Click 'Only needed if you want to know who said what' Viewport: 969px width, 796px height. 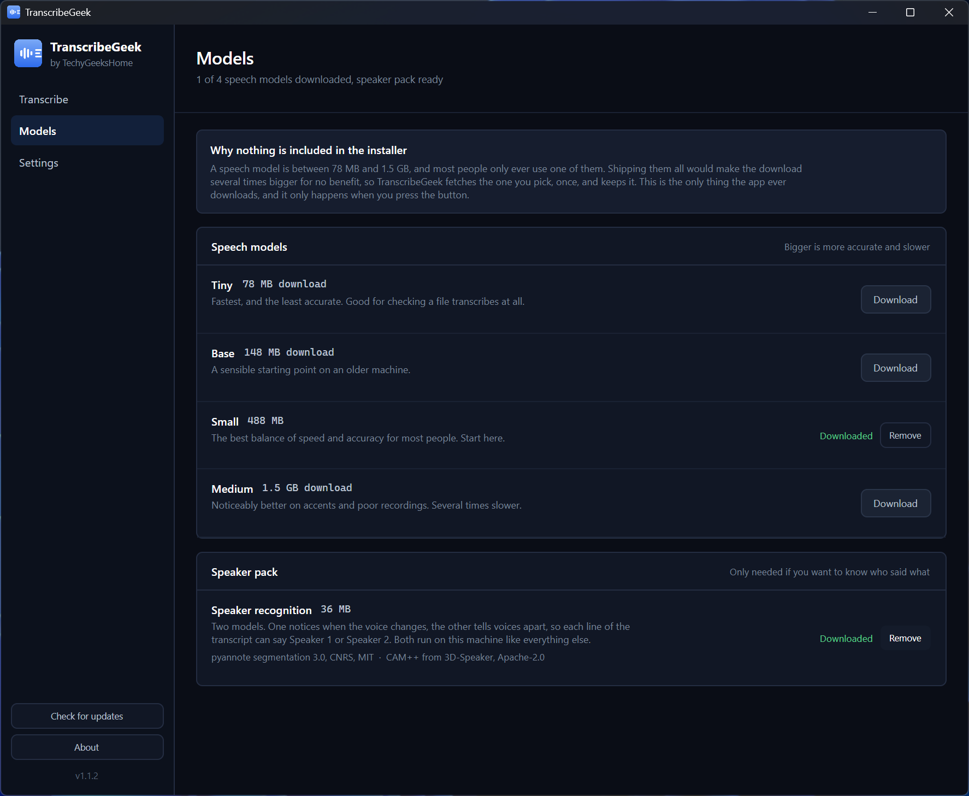click(830, 572)
